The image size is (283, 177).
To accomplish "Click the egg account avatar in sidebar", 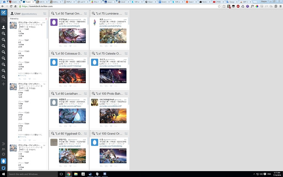I will pos(4,161).
